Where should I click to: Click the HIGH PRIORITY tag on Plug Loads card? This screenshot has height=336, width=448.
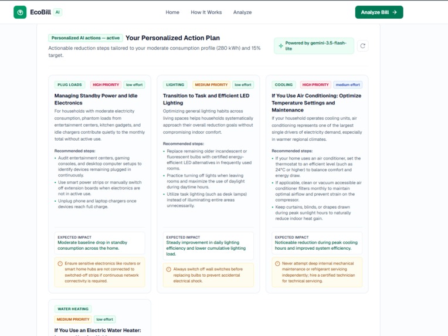click(106, 85)
